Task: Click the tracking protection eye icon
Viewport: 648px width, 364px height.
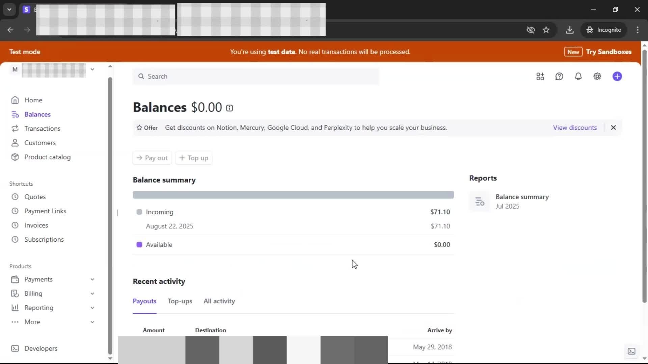Action: (531, 30)
